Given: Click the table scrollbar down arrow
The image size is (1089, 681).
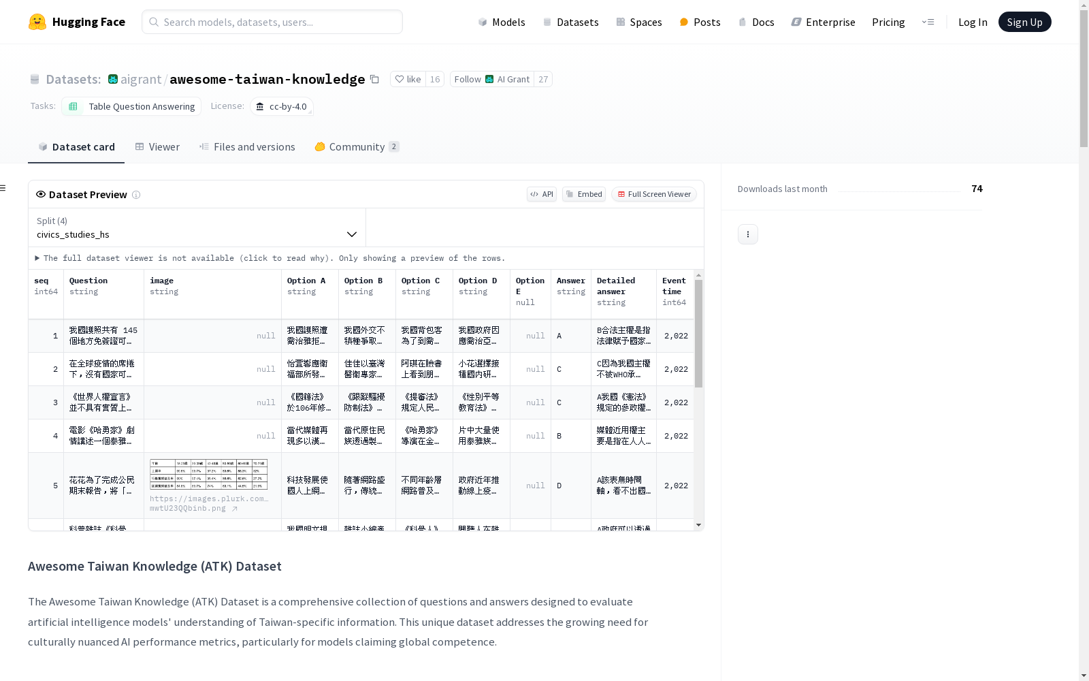Looking at the screenshot, I should pos(698,525).
